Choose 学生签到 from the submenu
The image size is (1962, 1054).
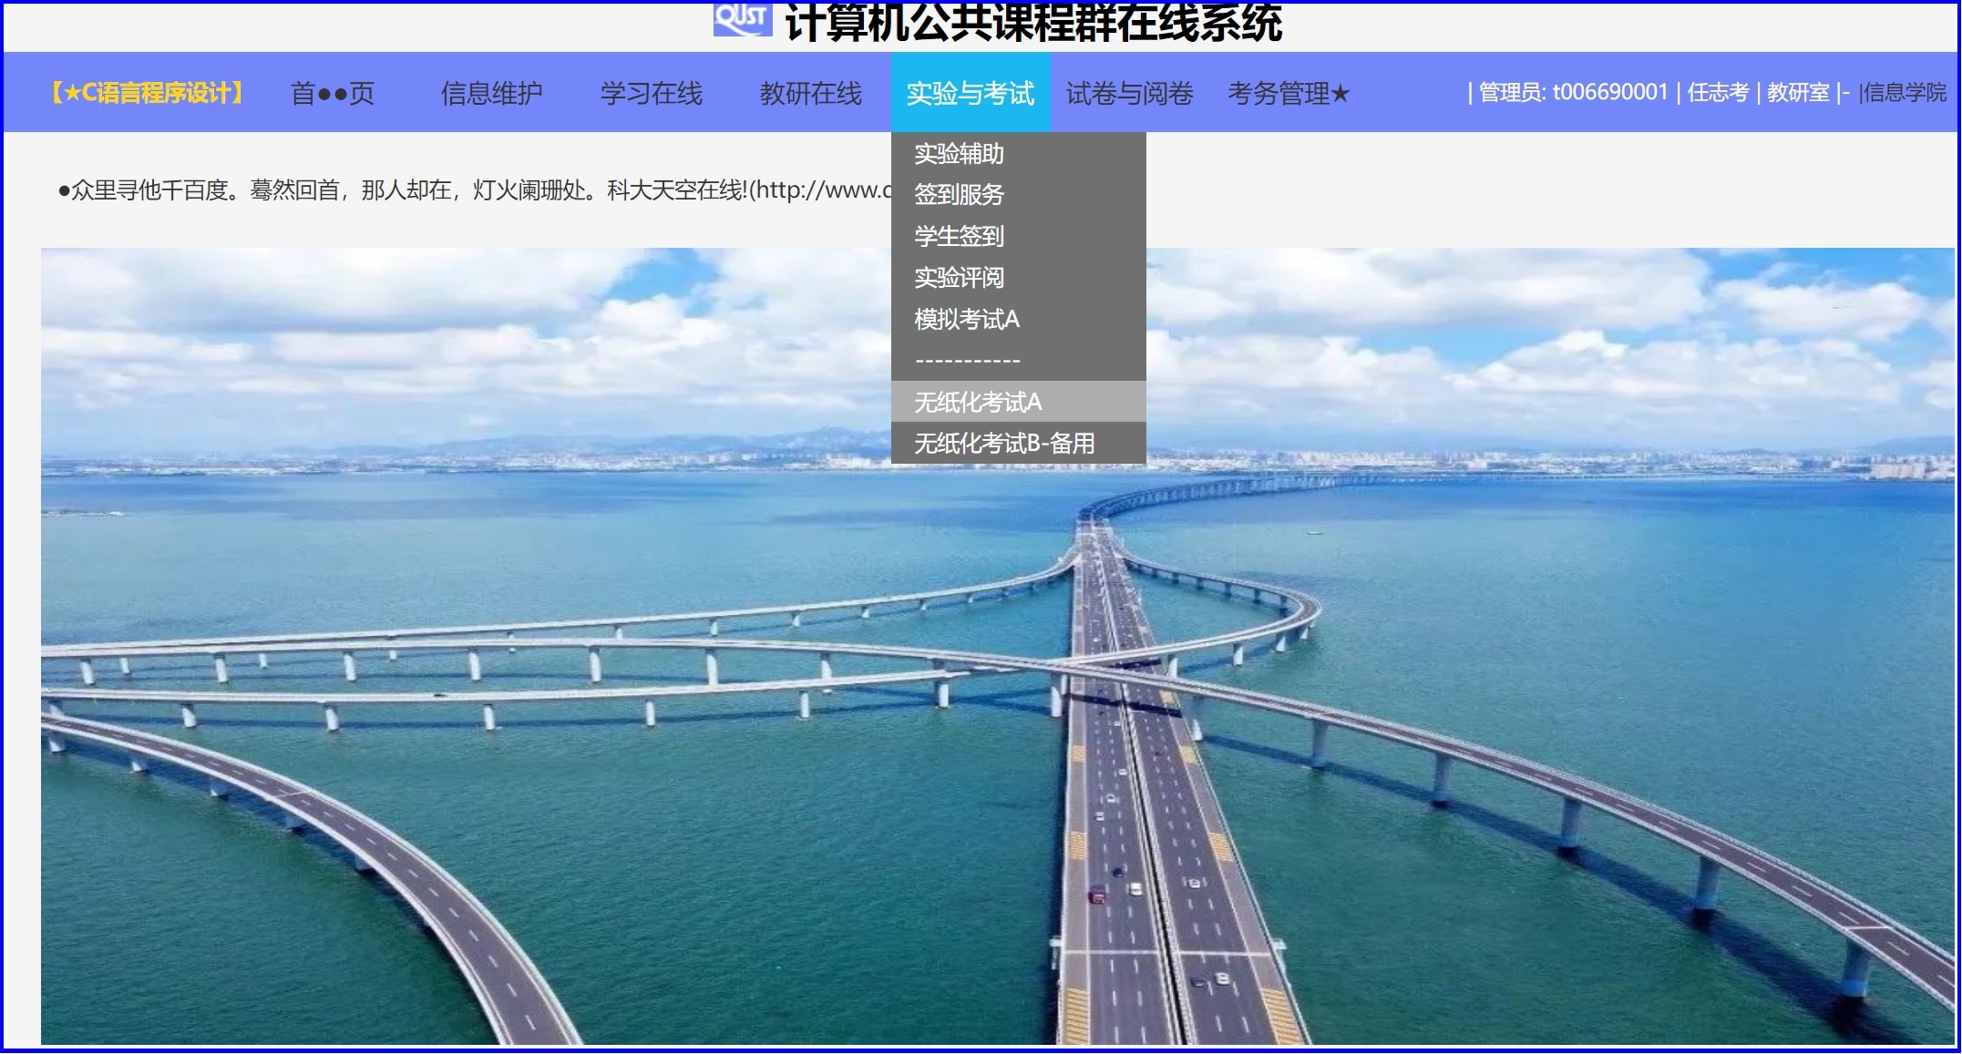click(x=959, y=236)
